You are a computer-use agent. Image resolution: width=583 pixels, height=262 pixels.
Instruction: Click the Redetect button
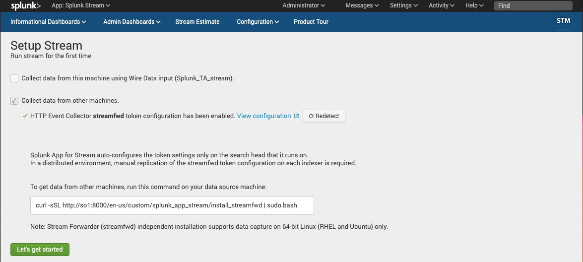324,116
